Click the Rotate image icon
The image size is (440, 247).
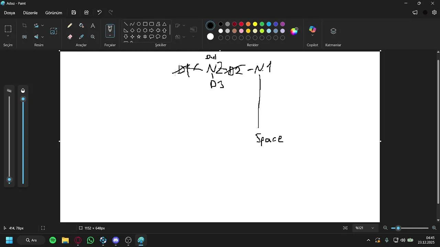pyautogui.click(x=36, y=25)
